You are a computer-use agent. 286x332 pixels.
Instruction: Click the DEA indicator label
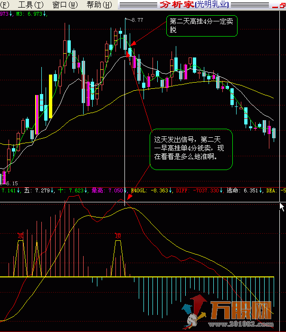click(x=271, y=190)
